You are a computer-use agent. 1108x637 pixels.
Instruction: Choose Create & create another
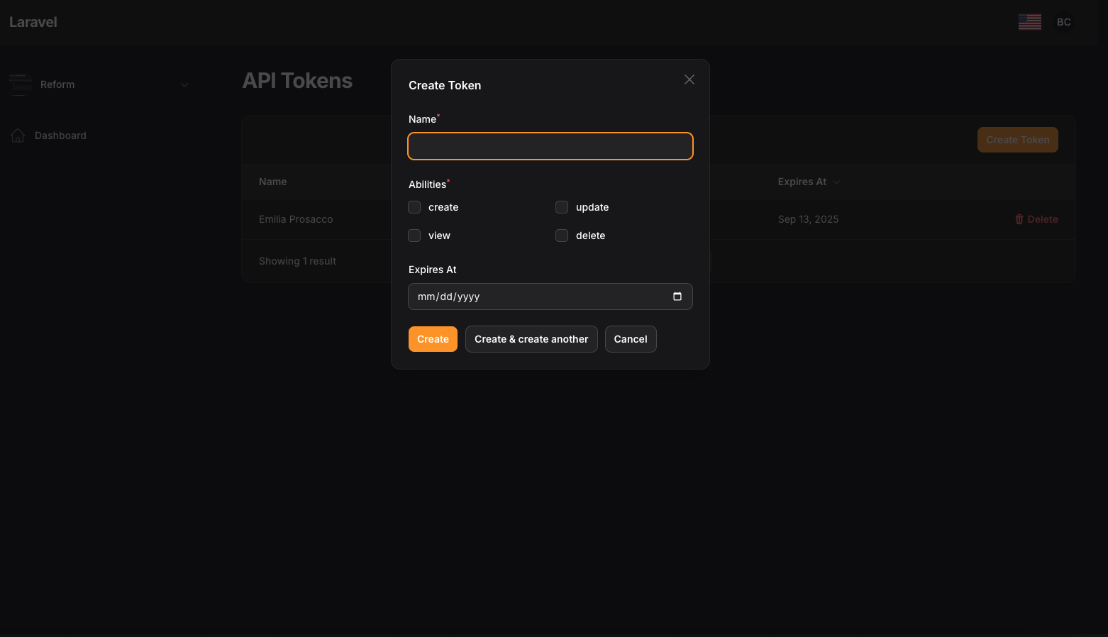point(531,339)
